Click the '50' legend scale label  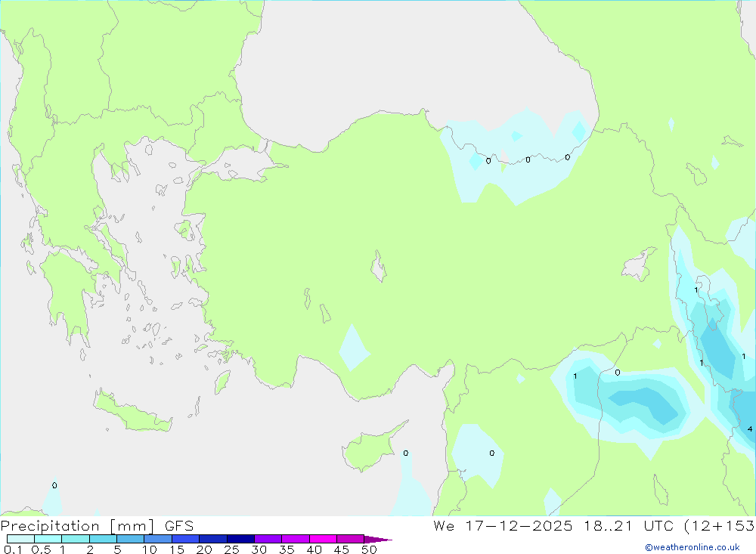(370, 549)
